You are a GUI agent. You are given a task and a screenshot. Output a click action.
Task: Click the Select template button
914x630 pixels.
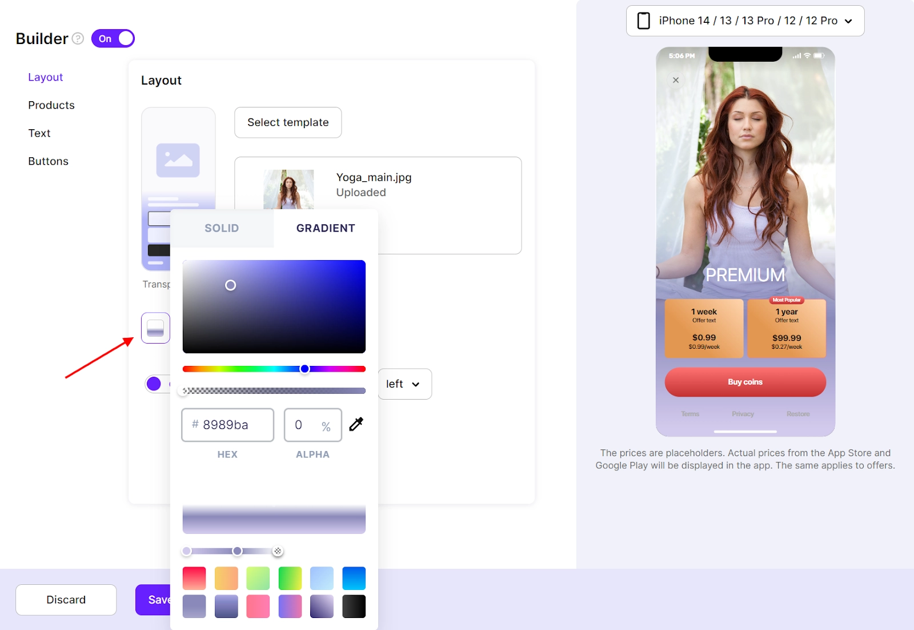tap(288, 122)
